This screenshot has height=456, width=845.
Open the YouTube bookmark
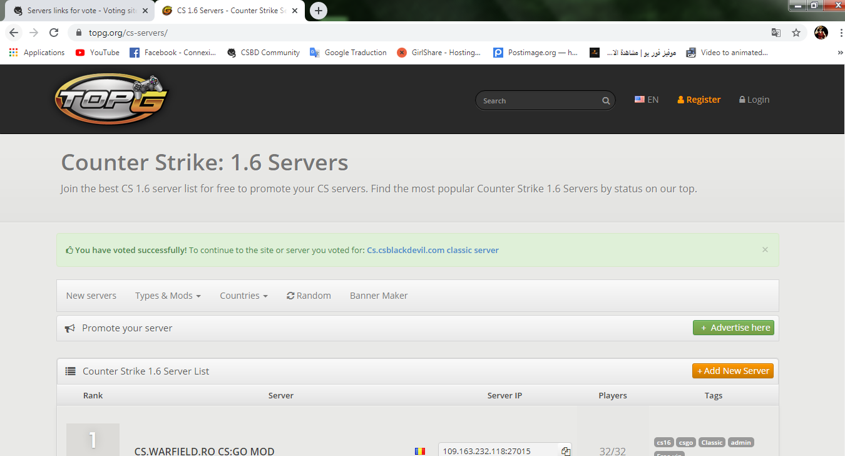pos(97,53)
